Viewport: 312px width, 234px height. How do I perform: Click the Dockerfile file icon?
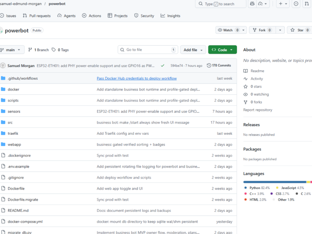3,188
